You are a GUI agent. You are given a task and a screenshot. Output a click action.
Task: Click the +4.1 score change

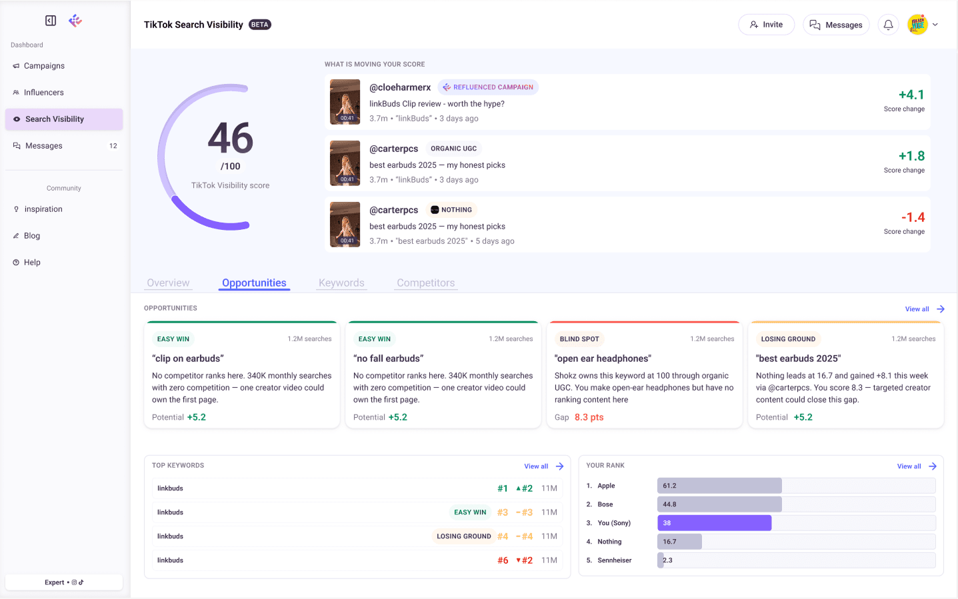[911, 95]
